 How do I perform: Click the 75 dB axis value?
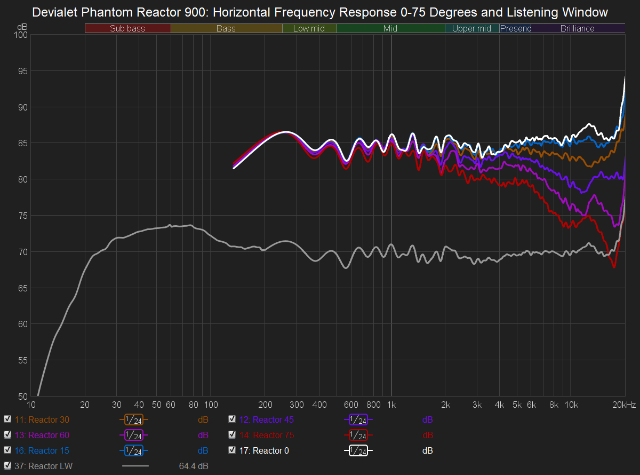pyautogui.click(x=22, y=216)
